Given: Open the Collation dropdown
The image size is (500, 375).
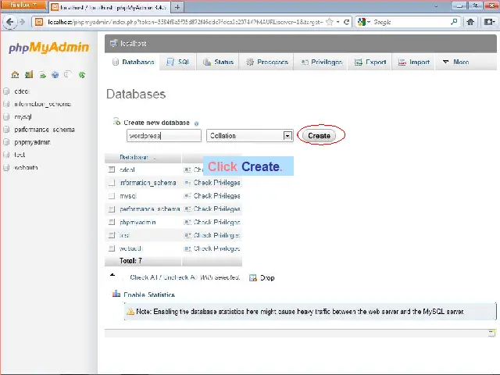Looking at the screenshot, I should tap(250, 136).
